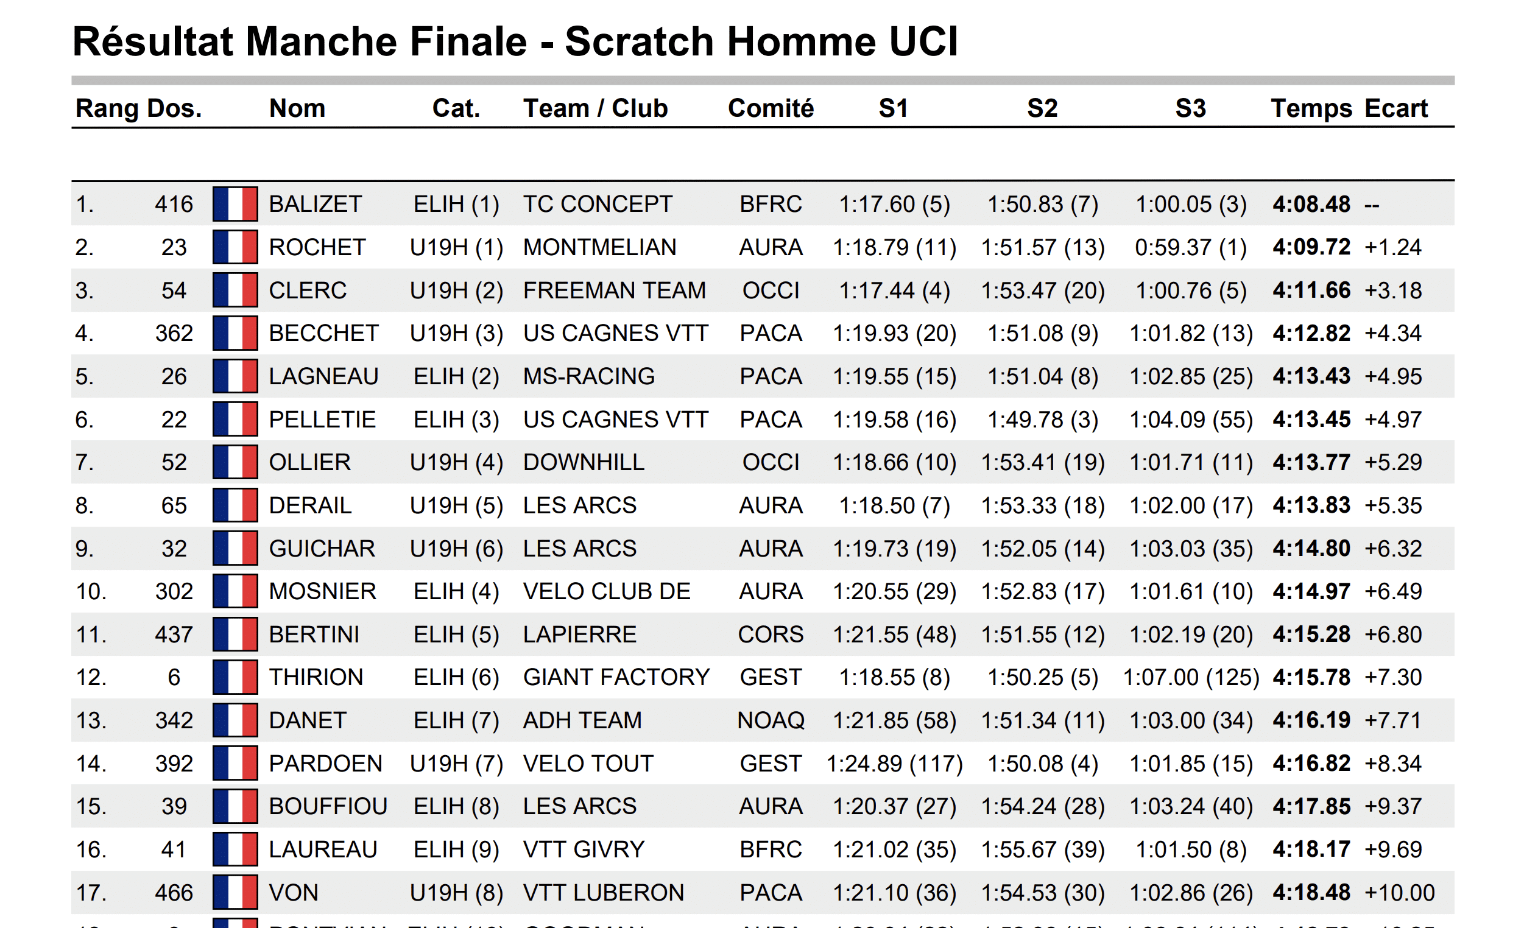Image resolution: width=1524 pixels, height=928 pixels.
Task: Select the flag next to THIRION
Action: pos(235,677)
